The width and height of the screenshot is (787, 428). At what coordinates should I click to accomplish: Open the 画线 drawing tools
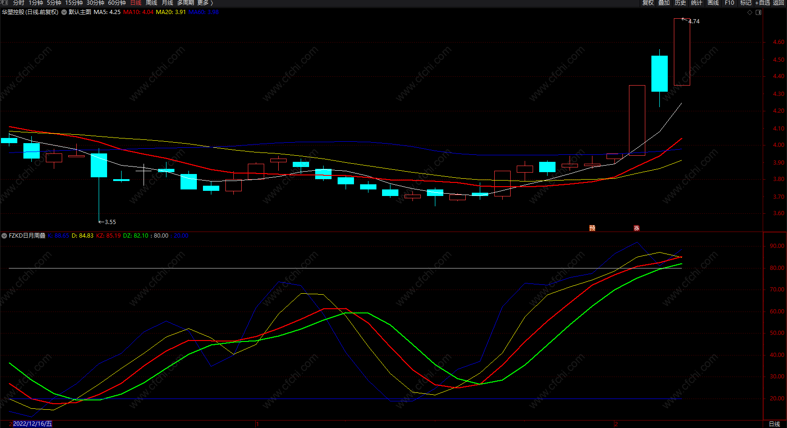tap(713, 3)
